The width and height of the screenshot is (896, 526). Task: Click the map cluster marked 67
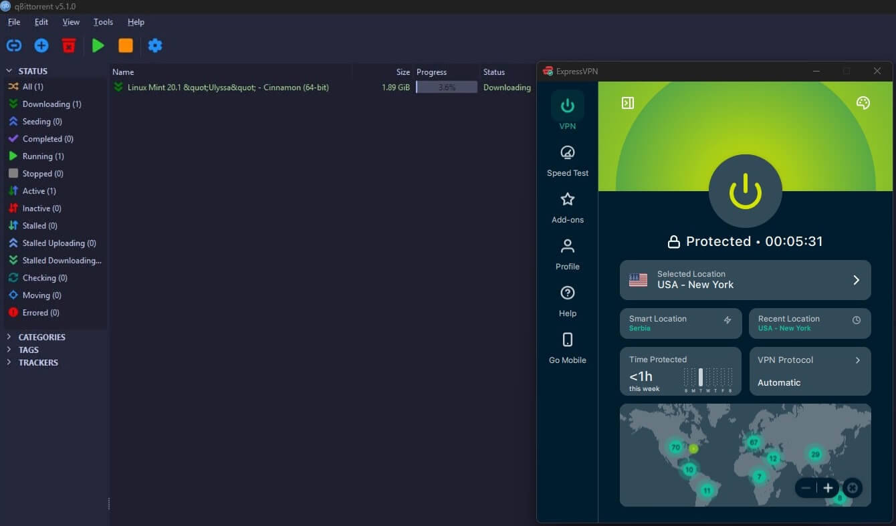click(754, 442)
